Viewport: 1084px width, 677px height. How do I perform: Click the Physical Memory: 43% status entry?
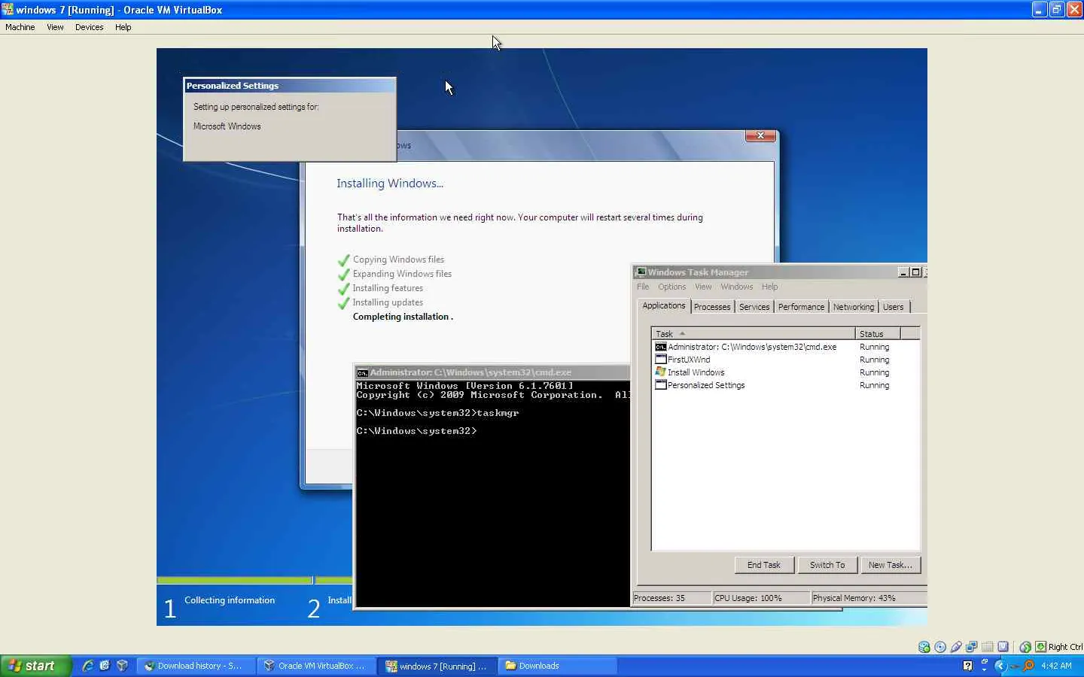(869, 598)
